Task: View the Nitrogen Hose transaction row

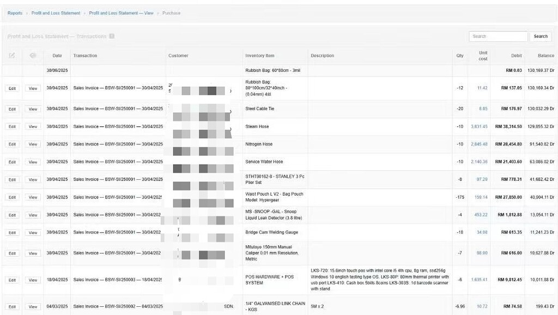Action: click(x=33, y=144)
